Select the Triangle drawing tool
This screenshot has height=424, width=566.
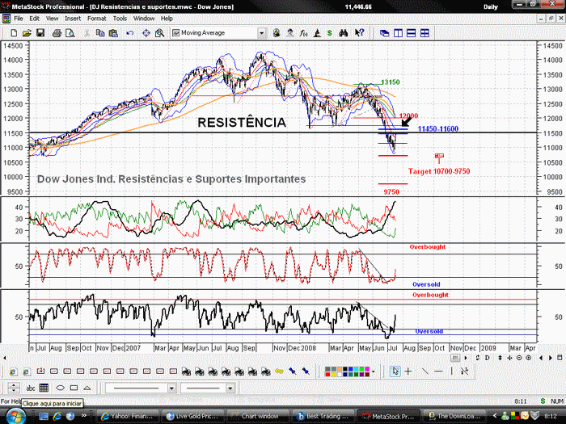pos(87,388)
